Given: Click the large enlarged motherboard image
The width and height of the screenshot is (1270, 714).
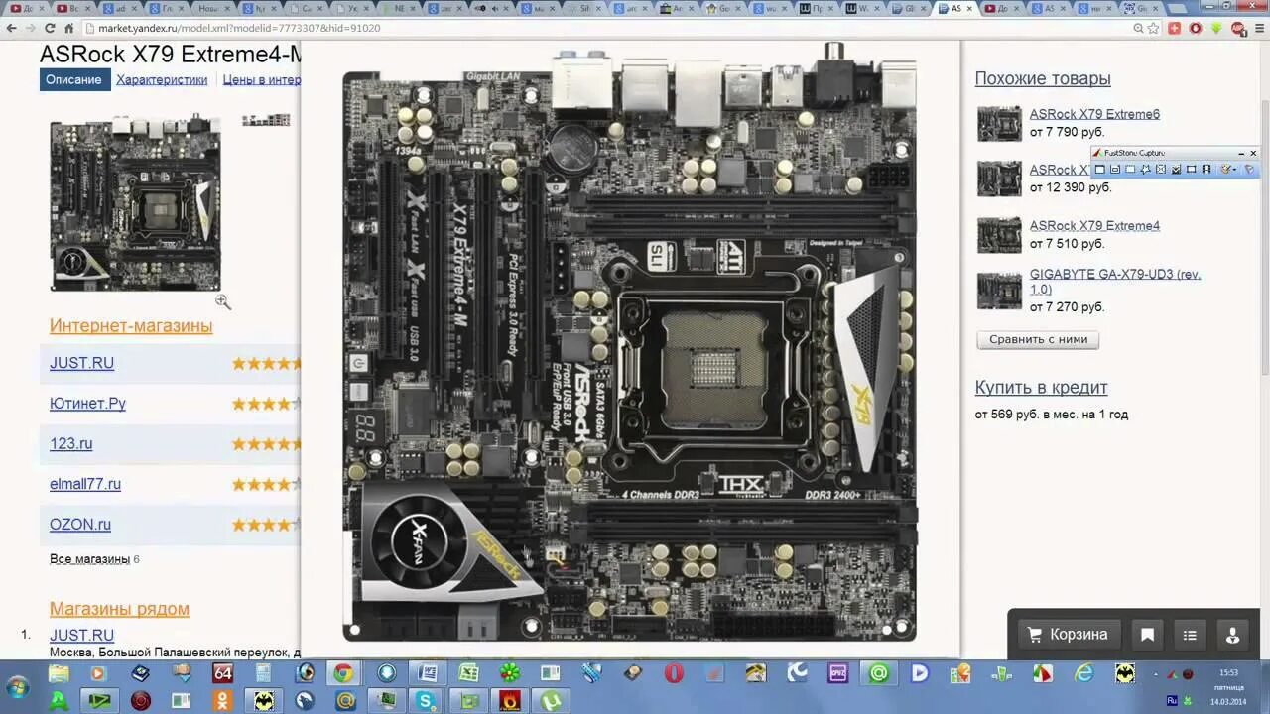Looking at the screenshot, I should 630,342.
